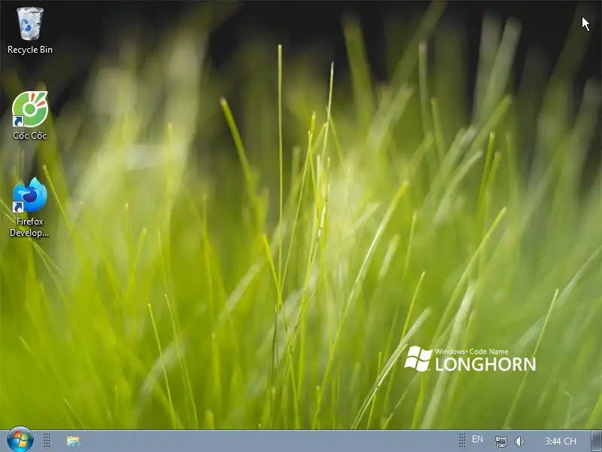Image resolution: width=602 pixels, height=452 pixels.
Task: Select the Recycle Bin desktop icon
Action: pos(30,31)
